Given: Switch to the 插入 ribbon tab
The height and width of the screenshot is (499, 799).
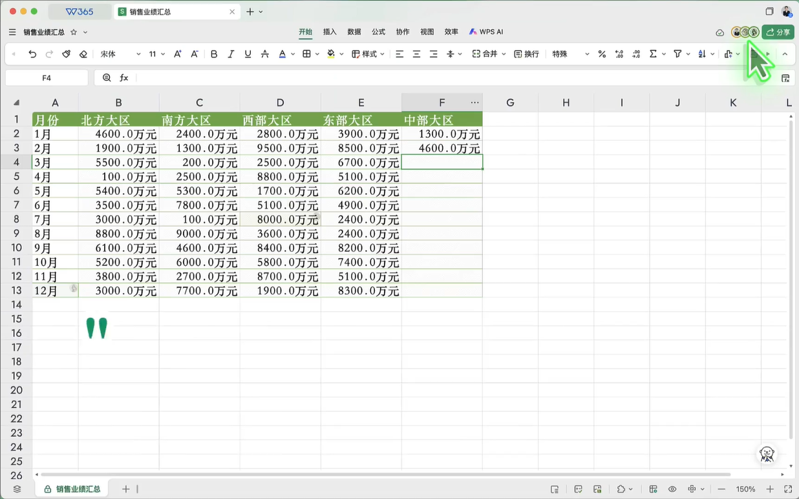Looking at the screenshot, I should (330, 32).
